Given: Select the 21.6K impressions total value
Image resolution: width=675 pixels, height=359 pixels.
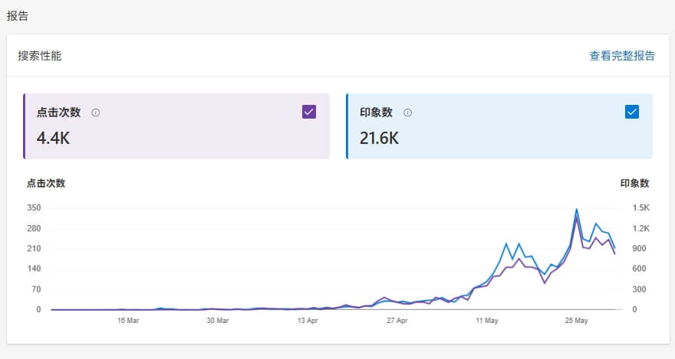Looking at the screenshot, I should [379, 139].
